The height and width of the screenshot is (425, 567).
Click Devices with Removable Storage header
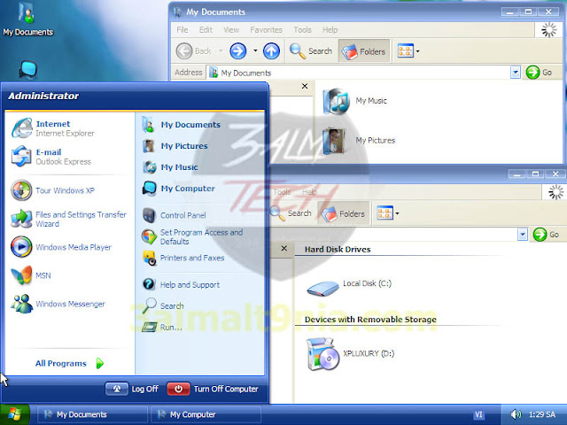coord(370,320)
